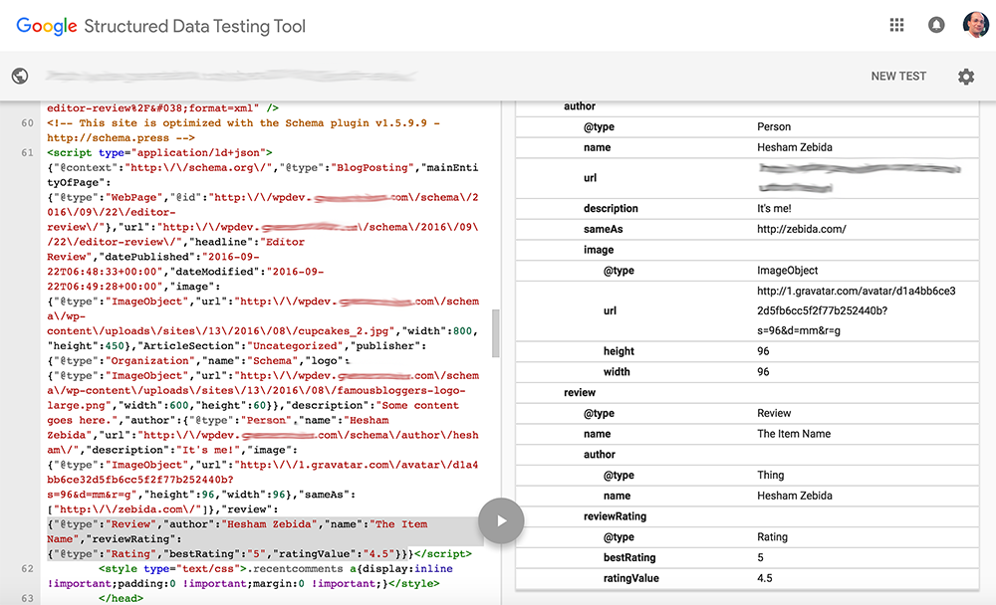Open the Google apps grid

(x=896, y=25)
